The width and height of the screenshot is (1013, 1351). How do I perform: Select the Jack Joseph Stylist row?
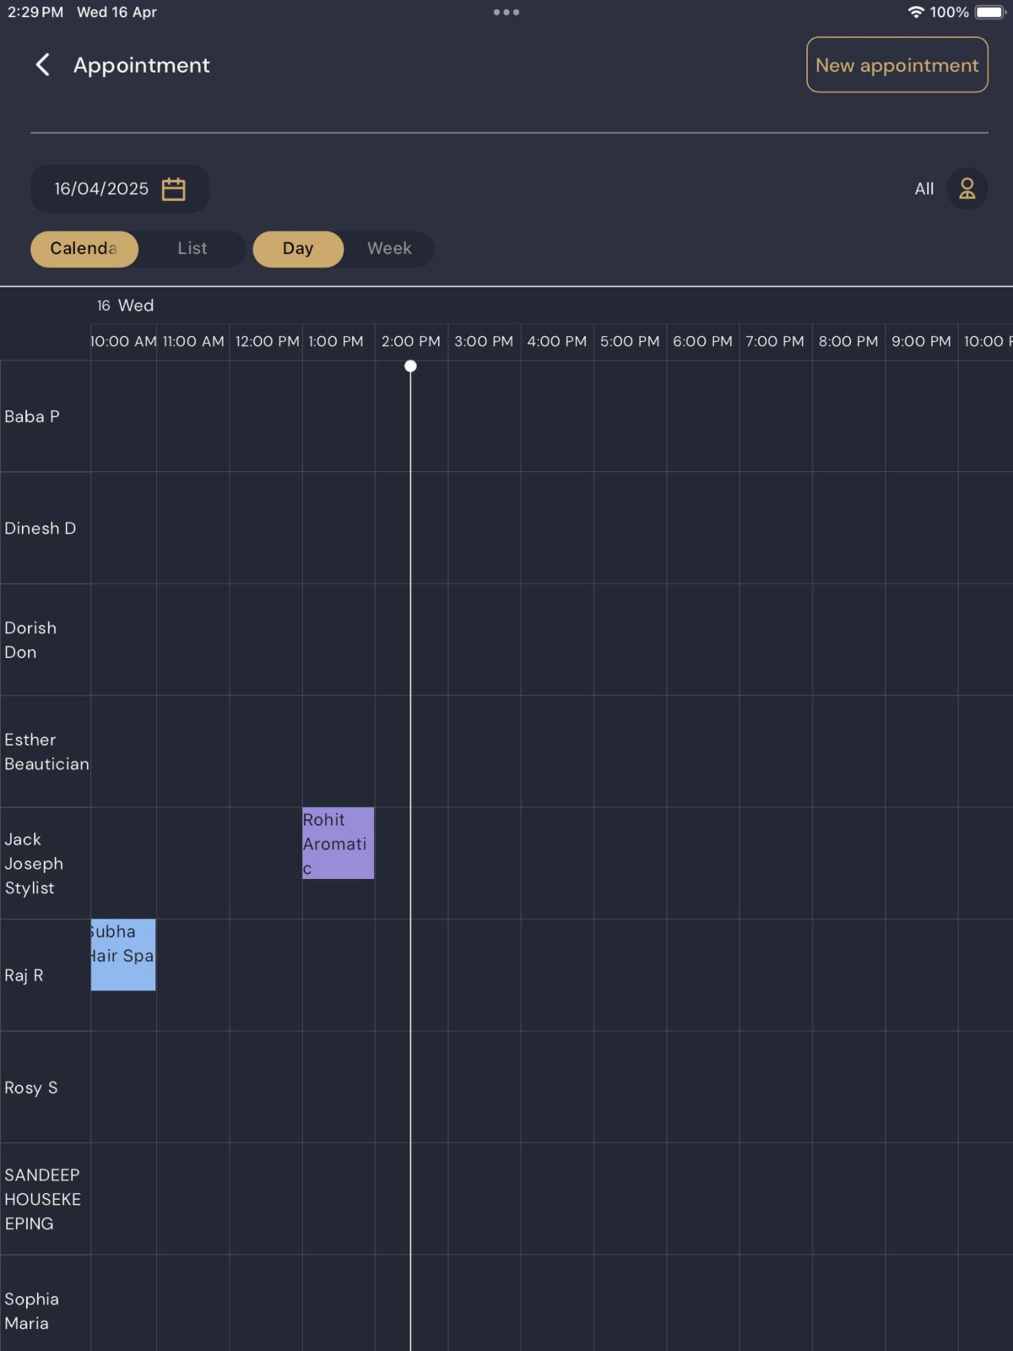pyautogui.click(x=45, y=863)
